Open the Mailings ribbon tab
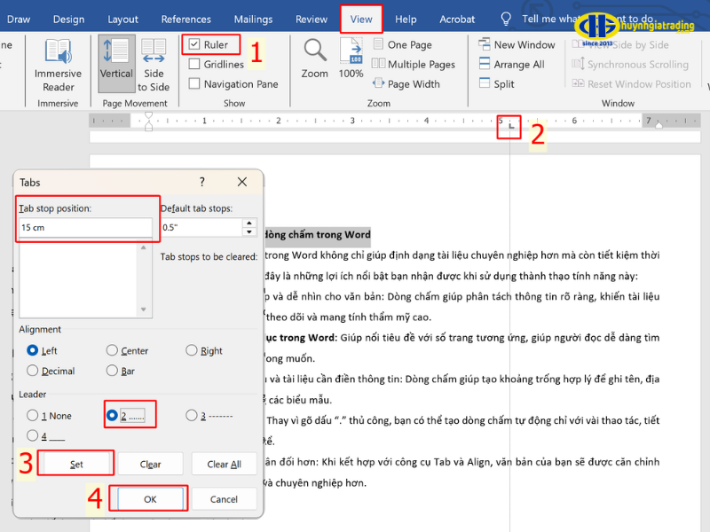Viewport: 710px width, 532px height. point(253,19)
